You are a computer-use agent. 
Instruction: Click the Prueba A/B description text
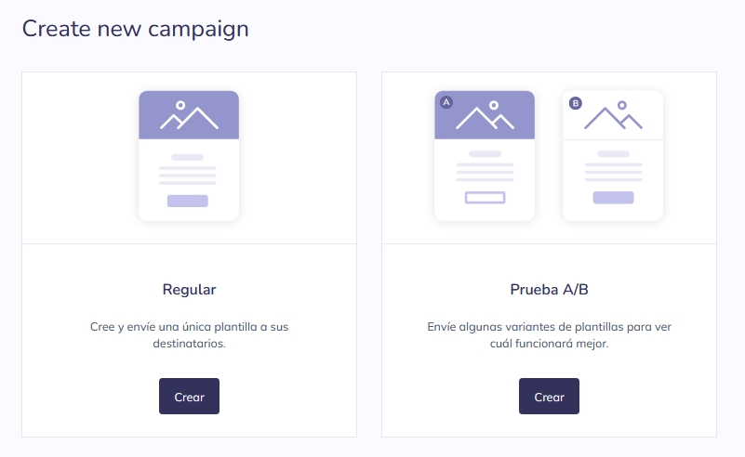click(549, 335)
